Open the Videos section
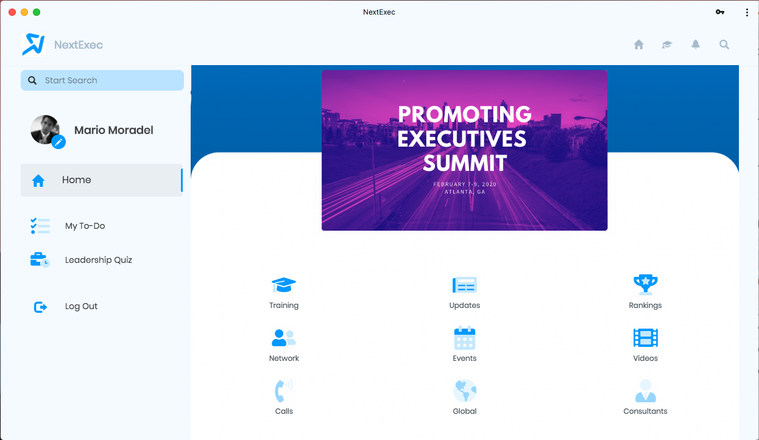 click(645, 344)
